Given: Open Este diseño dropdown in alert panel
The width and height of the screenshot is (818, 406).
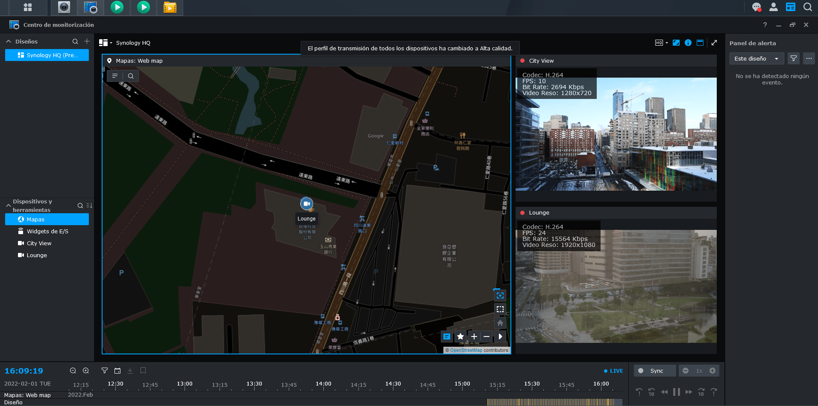Looking at the screenshot, I should 756,58.
